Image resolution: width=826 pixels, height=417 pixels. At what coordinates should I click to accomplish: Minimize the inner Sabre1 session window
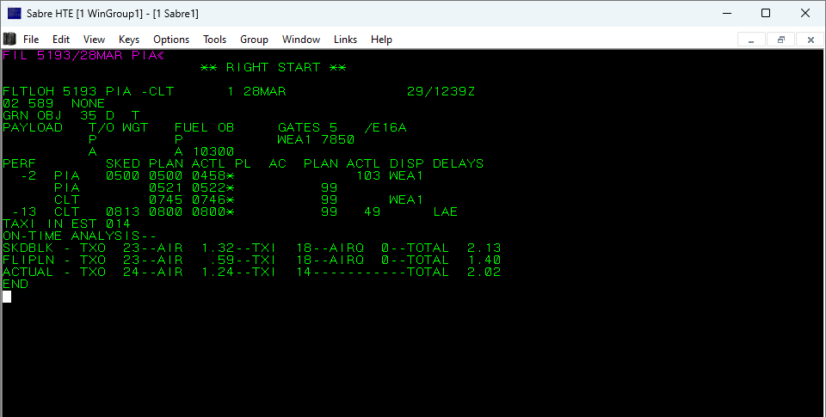click(752, 40)
